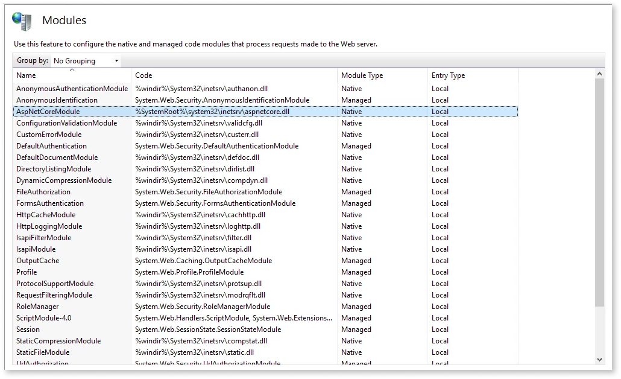This screenshot has width=621, height=379.
Task: Click the scrollbar up arrow
Action: click(599, 72)
